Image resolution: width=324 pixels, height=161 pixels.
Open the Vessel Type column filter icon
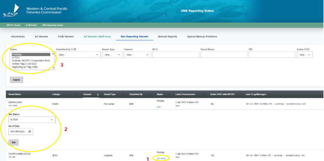click(x=123, y=94)
